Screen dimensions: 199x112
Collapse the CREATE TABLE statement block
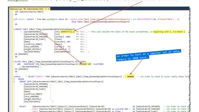click(x=14, y=29)
